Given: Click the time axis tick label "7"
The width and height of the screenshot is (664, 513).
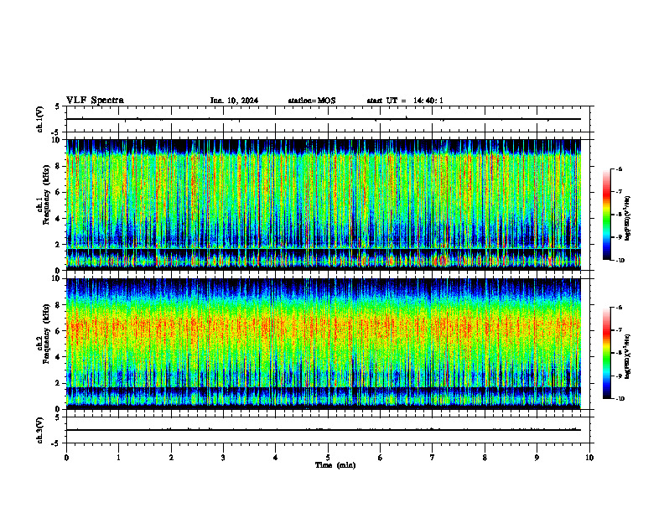Looking at the screenshot, I should click(x=433, y=458).
